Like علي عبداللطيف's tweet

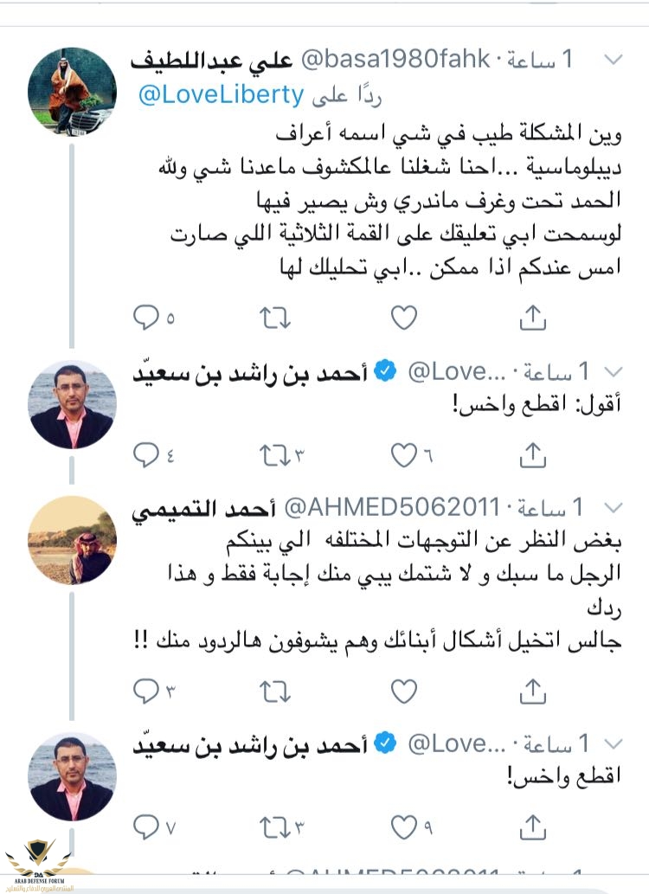click(403, 319)
